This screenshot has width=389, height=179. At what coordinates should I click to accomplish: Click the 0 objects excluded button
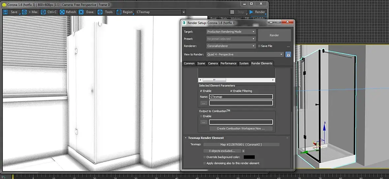click(x=222, y=151)
